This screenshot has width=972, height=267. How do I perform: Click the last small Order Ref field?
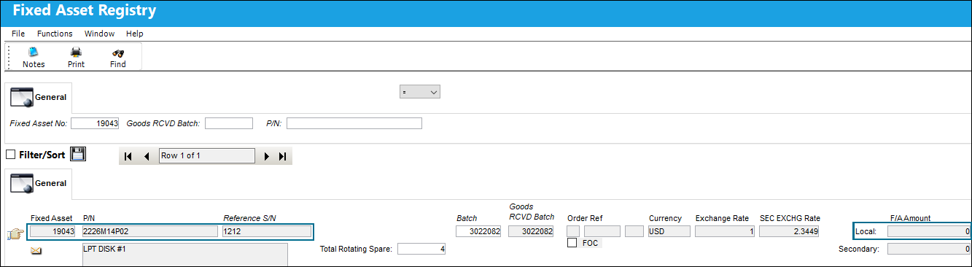point(634,232)
